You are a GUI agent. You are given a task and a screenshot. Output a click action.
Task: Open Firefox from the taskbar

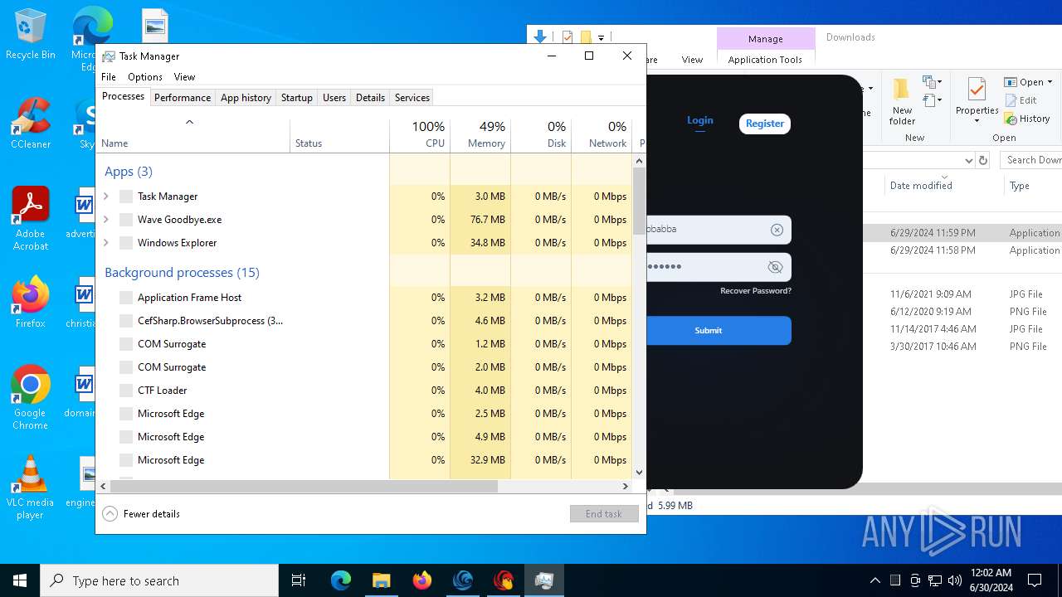(421, 580)
